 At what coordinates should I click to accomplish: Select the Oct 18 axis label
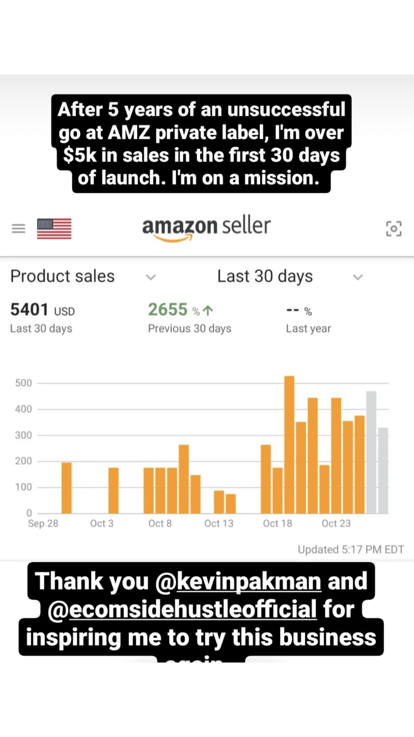[277, 524]
